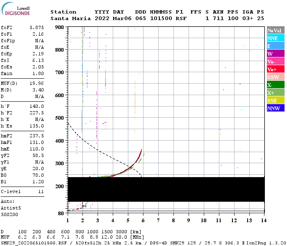Select the NNE cyan legend swatch
This screenshot has width=287, height=246.
276,38
